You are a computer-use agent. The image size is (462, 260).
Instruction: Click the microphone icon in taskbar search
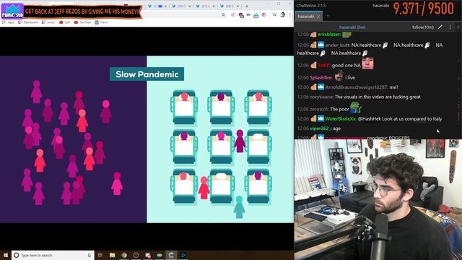click(90, 255)
